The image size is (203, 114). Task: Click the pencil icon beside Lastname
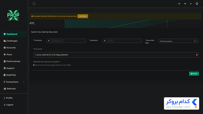click(x=105, y=41)
